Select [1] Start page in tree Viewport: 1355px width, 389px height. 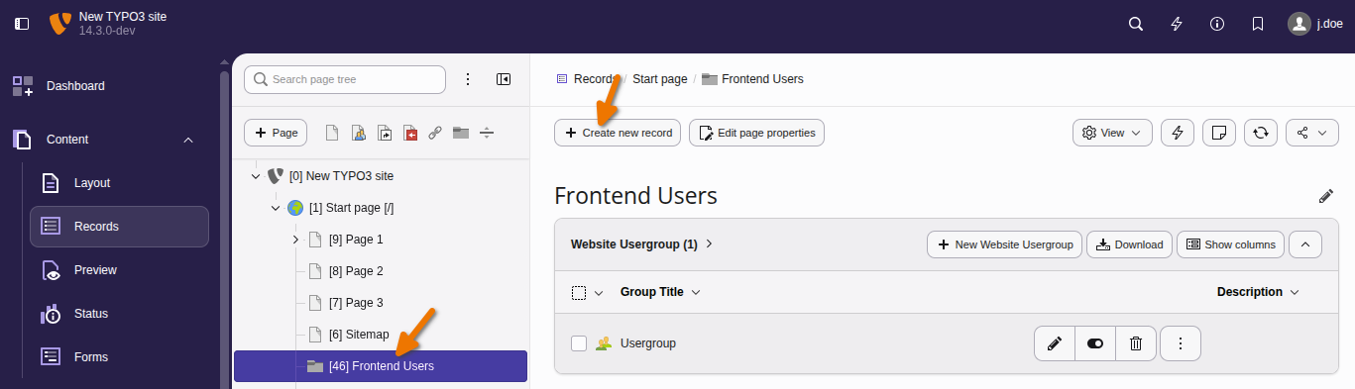pos(352,208)
